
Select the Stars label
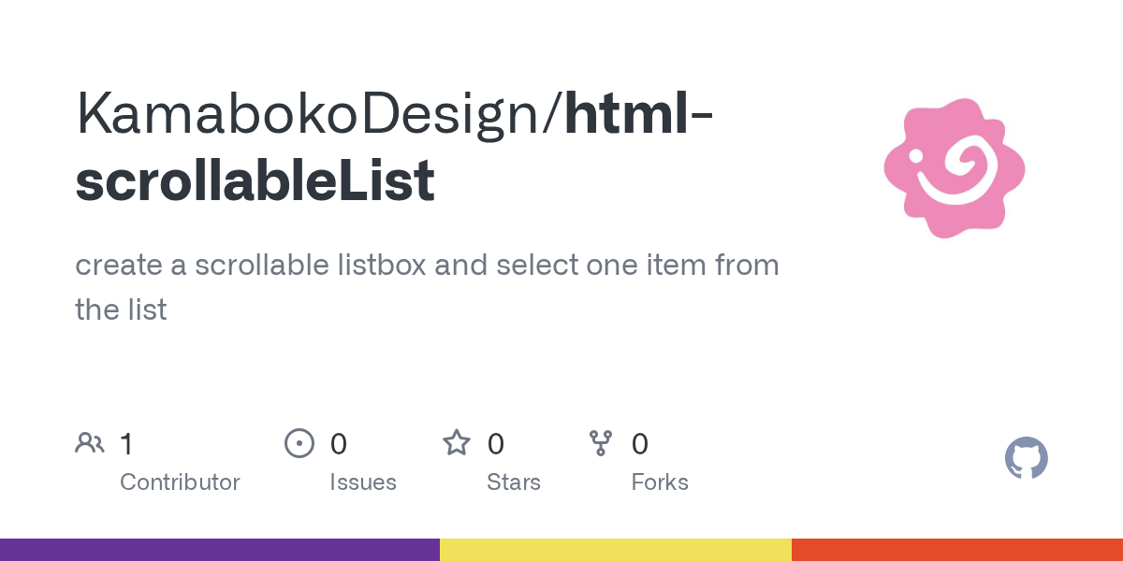(514, 482)
